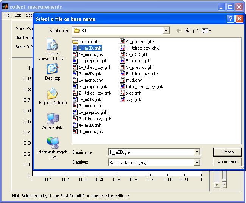Select file 4-_preproc.ghk
This screenshot has height=203, width=246.
pos(137,42)
